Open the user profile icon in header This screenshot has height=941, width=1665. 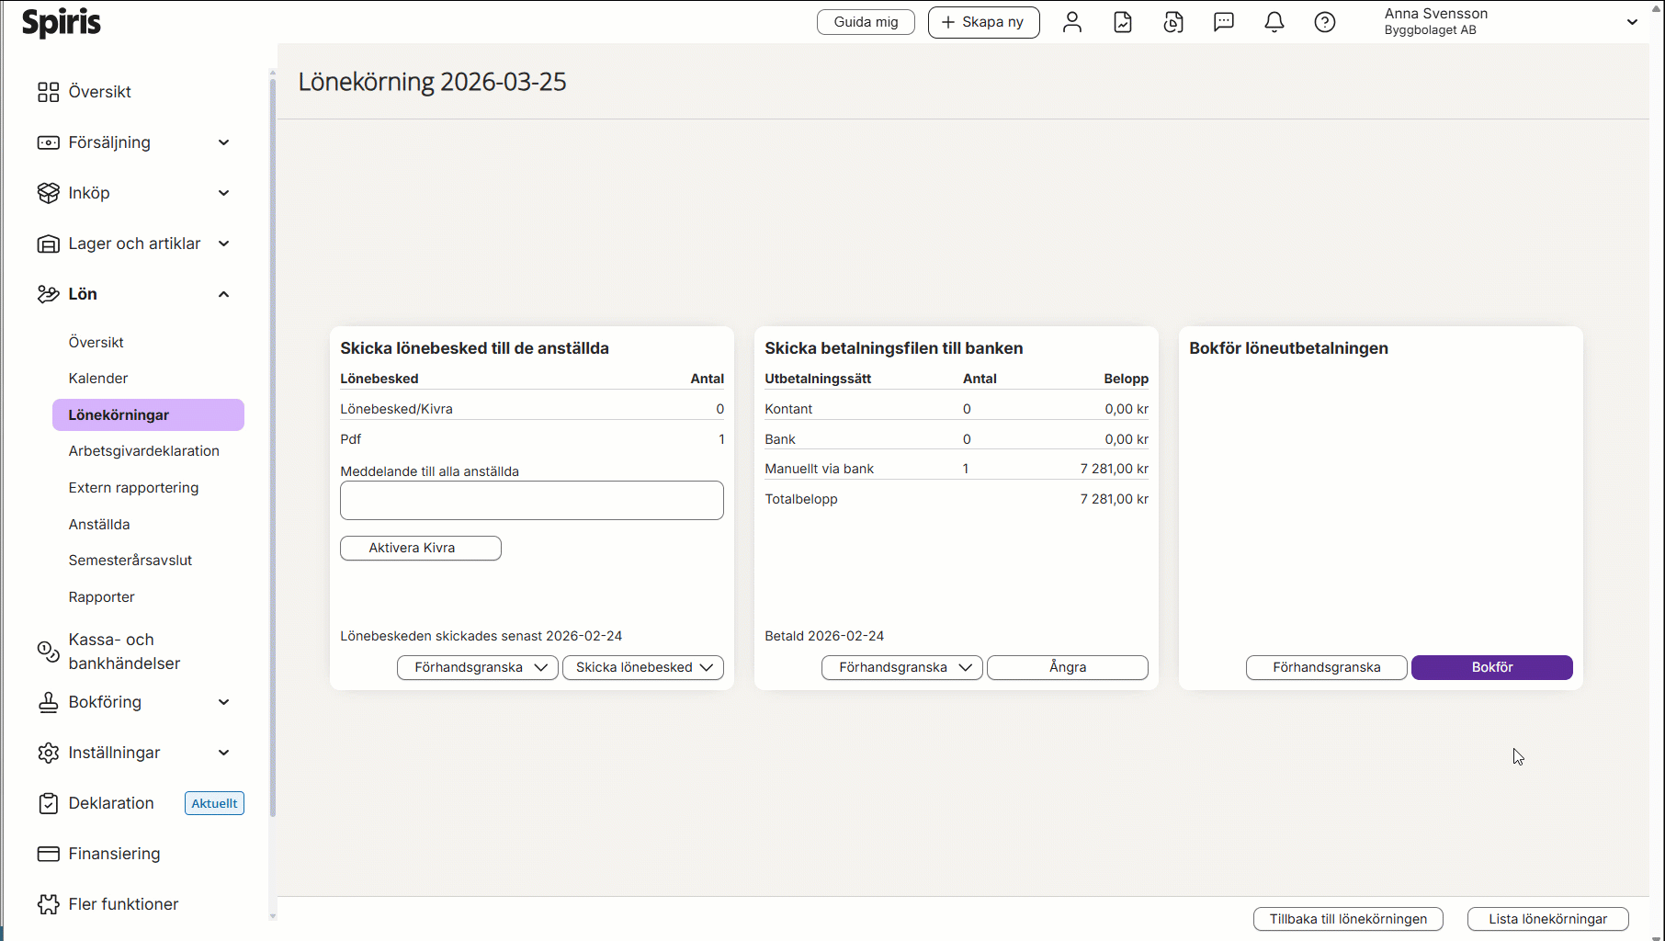click(1072, 22)
